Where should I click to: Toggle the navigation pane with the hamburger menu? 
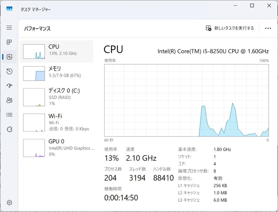[x=9, y=28]
